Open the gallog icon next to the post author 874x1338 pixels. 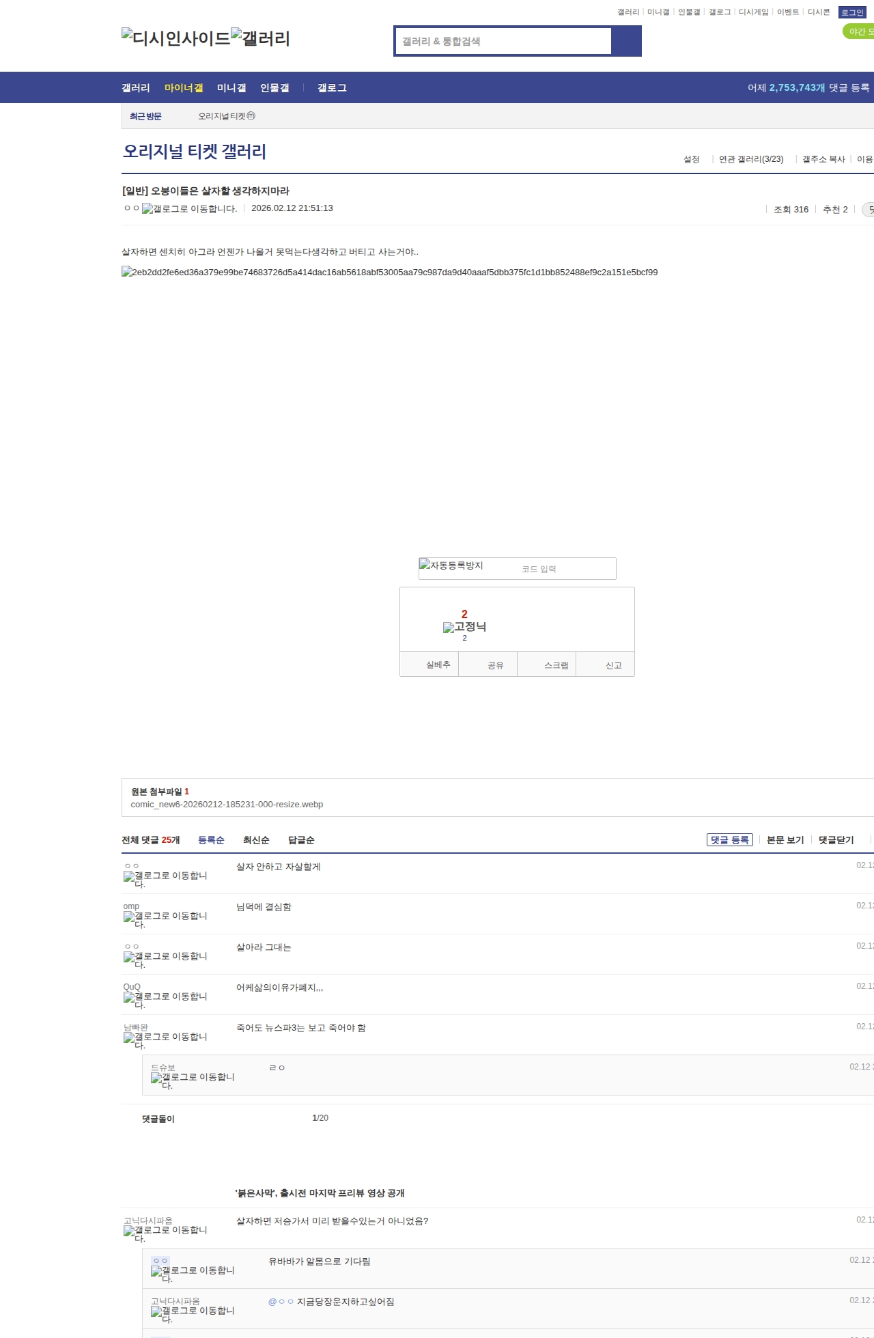click(x=190, y=209)
